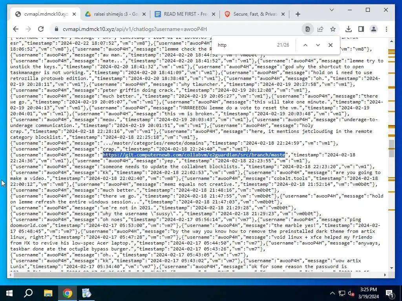Open the Windows Start menu
This screenshot has height=301, width=402.
coord(9,293)
